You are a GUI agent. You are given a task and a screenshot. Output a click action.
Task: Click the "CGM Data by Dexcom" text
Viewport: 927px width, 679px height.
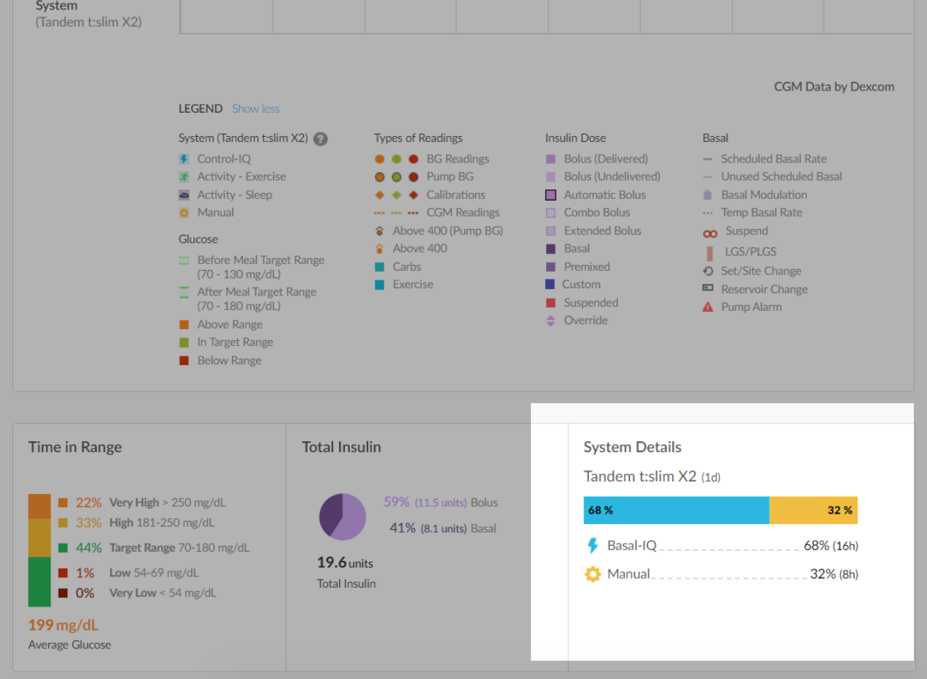[x=834, y=86]
